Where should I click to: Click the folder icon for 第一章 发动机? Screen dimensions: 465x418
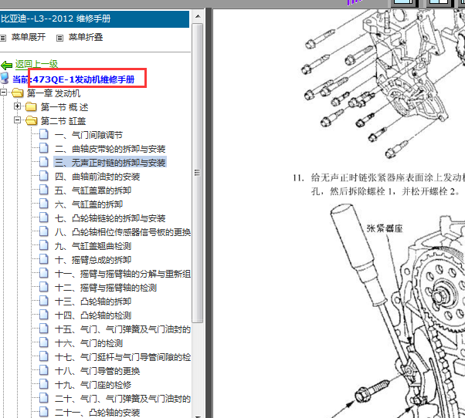tap(18, 93)
